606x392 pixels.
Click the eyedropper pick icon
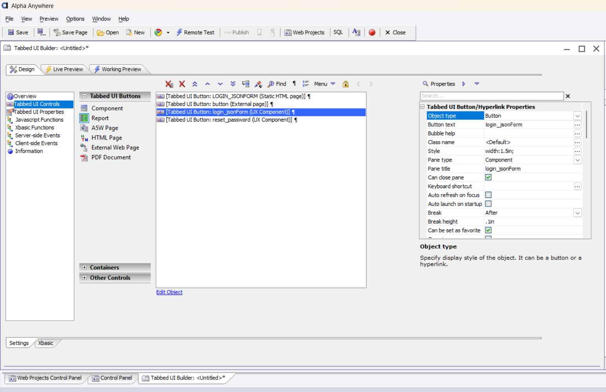[259, 84]
